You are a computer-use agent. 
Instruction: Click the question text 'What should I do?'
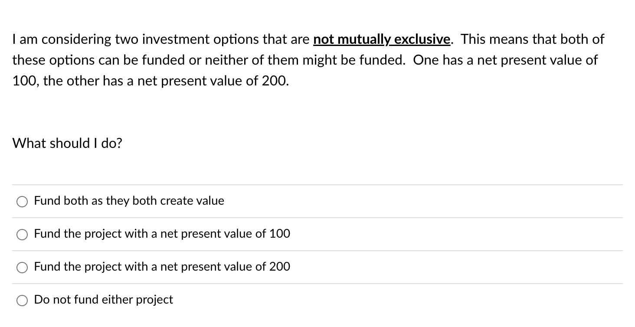tap(67, 143)
